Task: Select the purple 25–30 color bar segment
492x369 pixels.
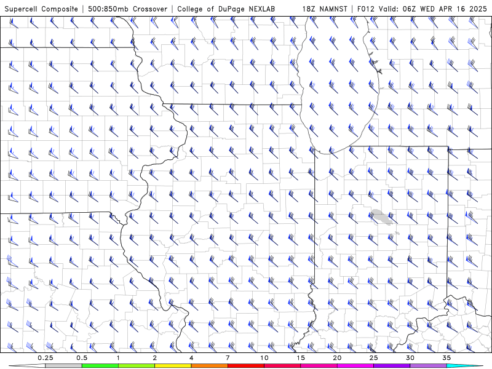Action: click(x=392, y=366)
